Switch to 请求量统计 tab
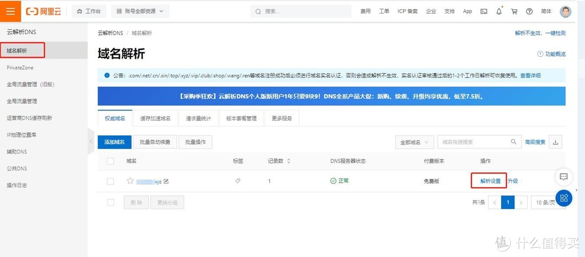Viewport: 585px width, 257px height. [198, 118]
